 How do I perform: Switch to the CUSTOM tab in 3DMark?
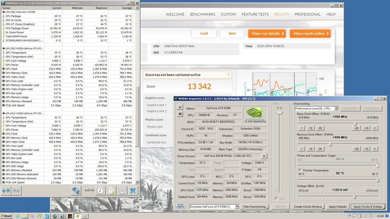[229, 14]
